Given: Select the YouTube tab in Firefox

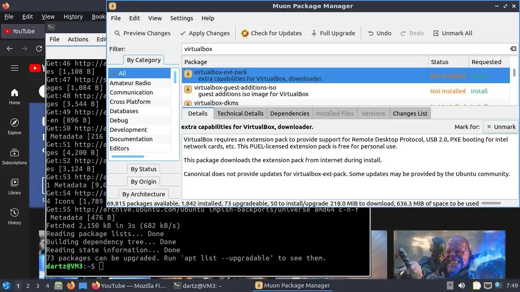Looking at the screenshot, I should click(x=23, y=31).
